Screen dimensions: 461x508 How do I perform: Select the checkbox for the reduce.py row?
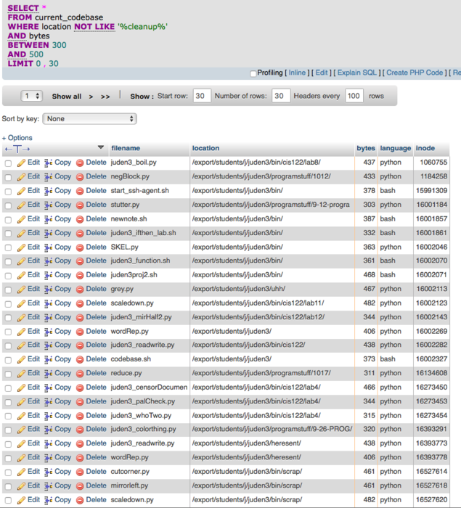8,374
